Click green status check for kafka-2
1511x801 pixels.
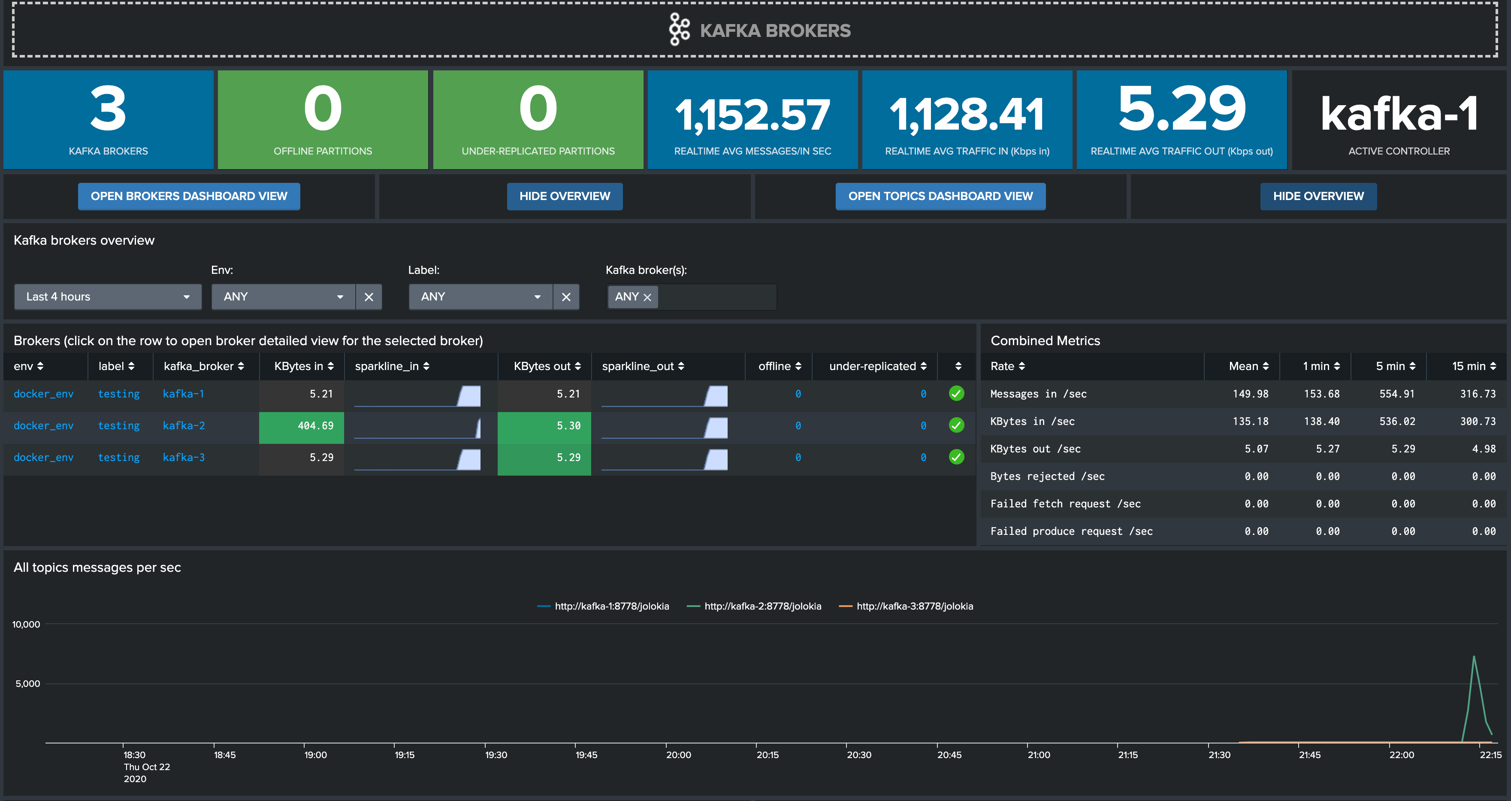tap(956, 425)
